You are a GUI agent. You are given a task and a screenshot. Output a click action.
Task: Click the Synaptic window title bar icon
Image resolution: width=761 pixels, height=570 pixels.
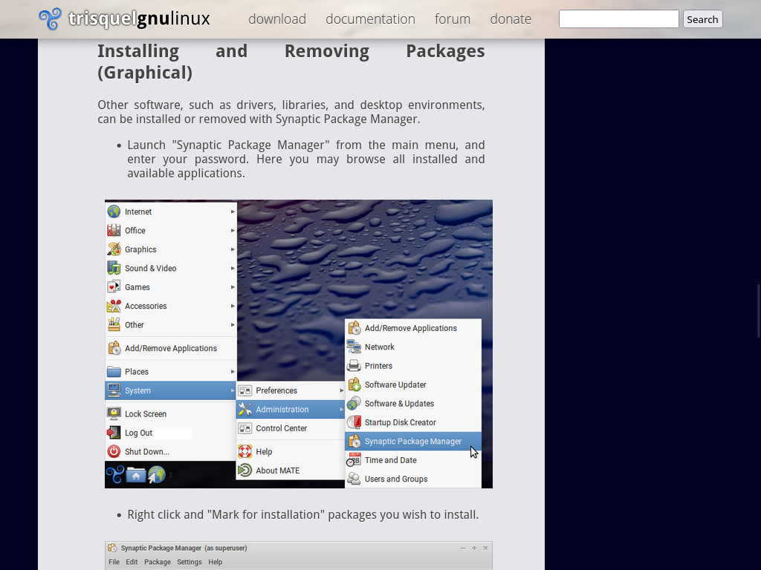112,548
